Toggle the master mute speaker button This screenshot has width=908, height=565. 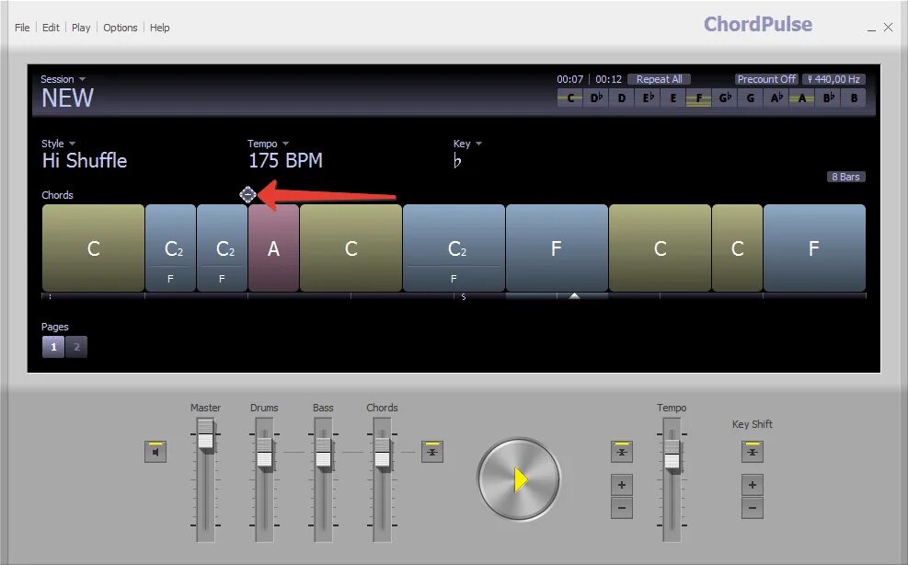(155, 452)
